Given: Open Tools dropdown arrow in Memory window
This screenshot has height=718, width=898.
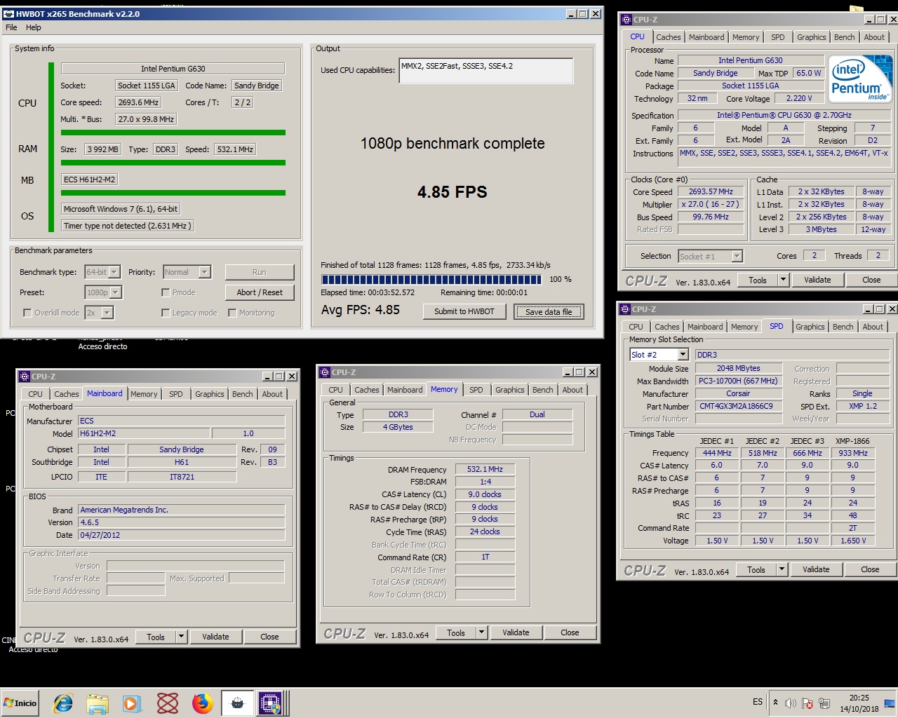Looking at the screenshot, I should tap(481, 632).
